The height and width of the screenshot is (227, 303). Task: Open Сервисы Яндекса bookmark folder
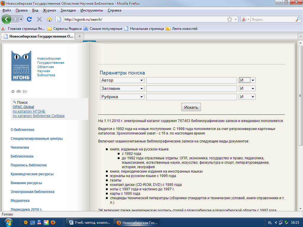(65, 29)
